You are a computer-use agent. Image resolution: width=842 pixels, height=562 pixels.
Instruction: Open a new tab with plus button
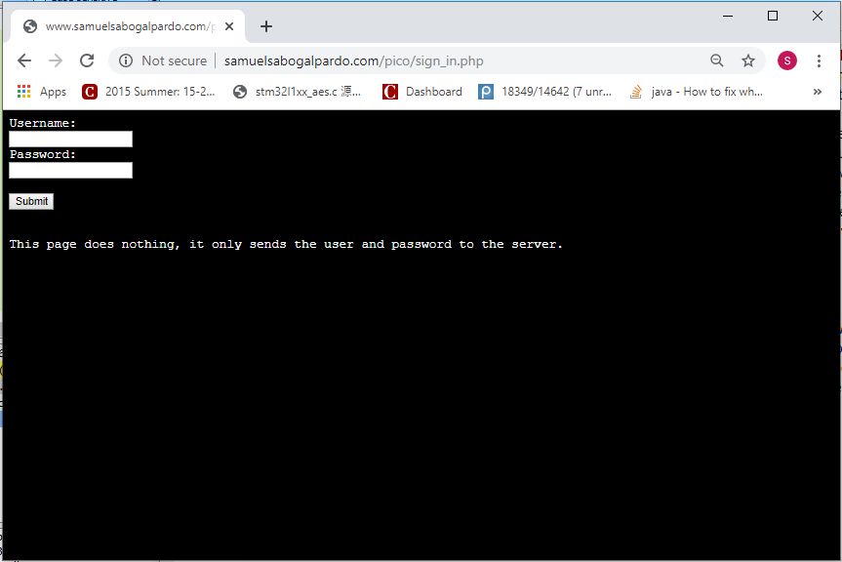point(266,26)
